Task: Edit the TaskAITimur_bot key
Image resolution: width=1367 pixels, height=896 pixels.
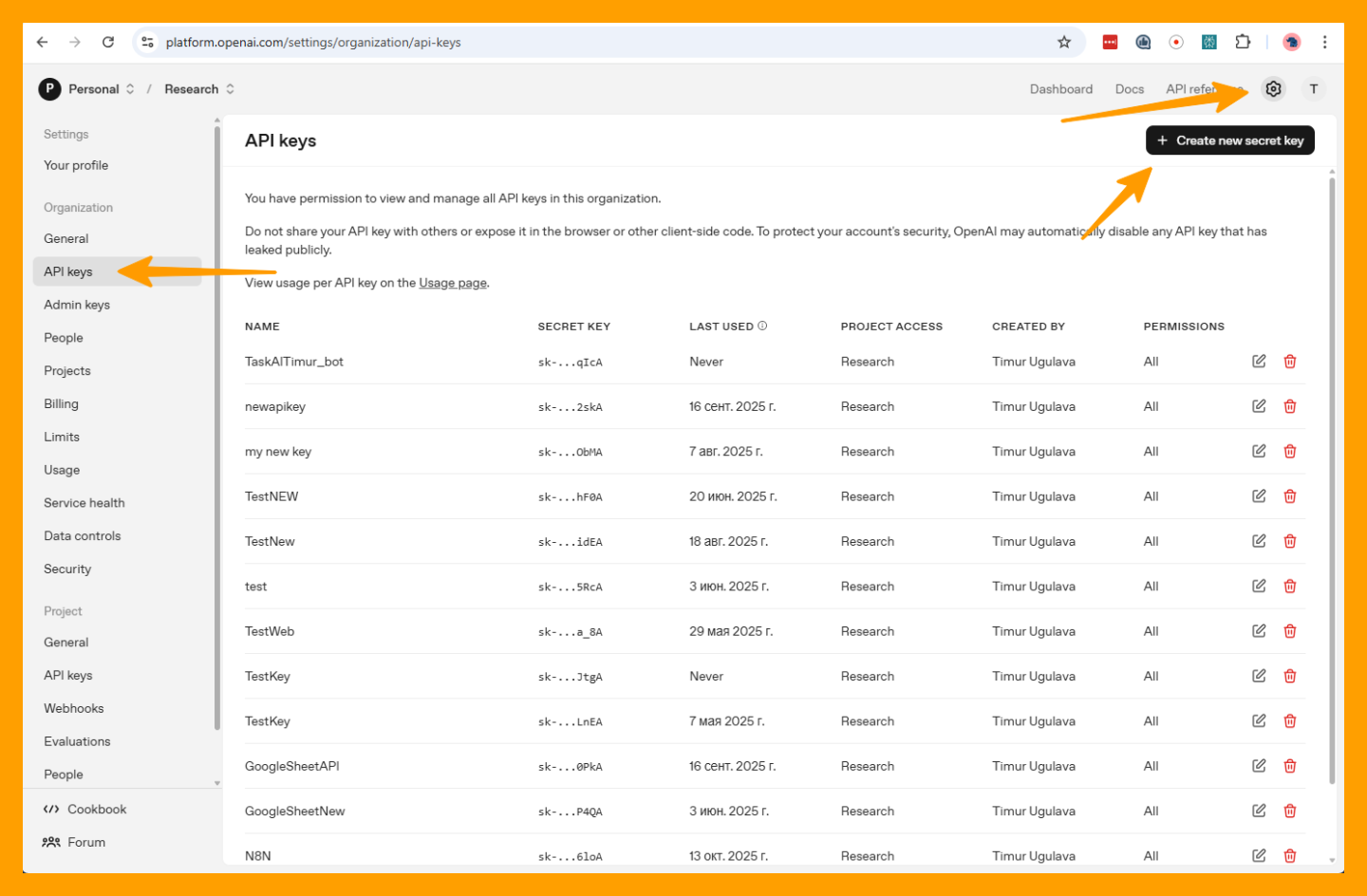Action: click(1259, 362)
